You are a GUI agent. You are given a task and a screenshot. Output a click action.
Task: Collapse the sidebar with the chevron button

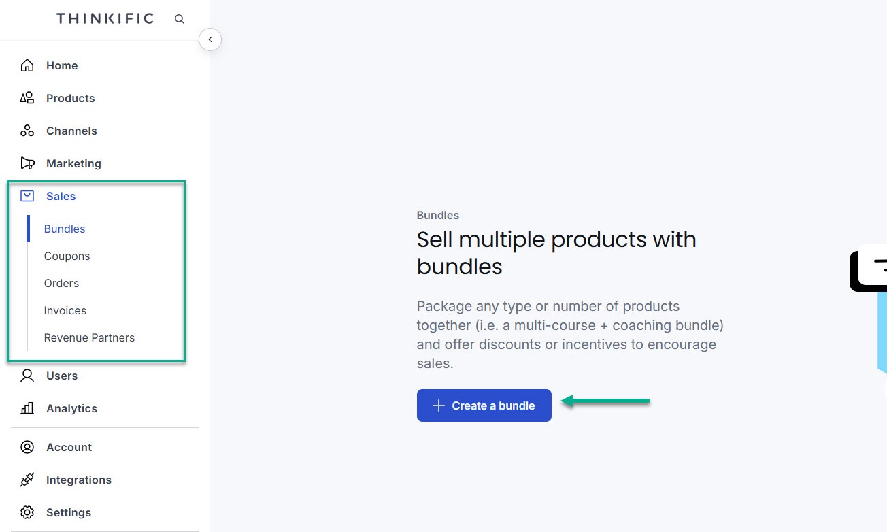point(210,39)
